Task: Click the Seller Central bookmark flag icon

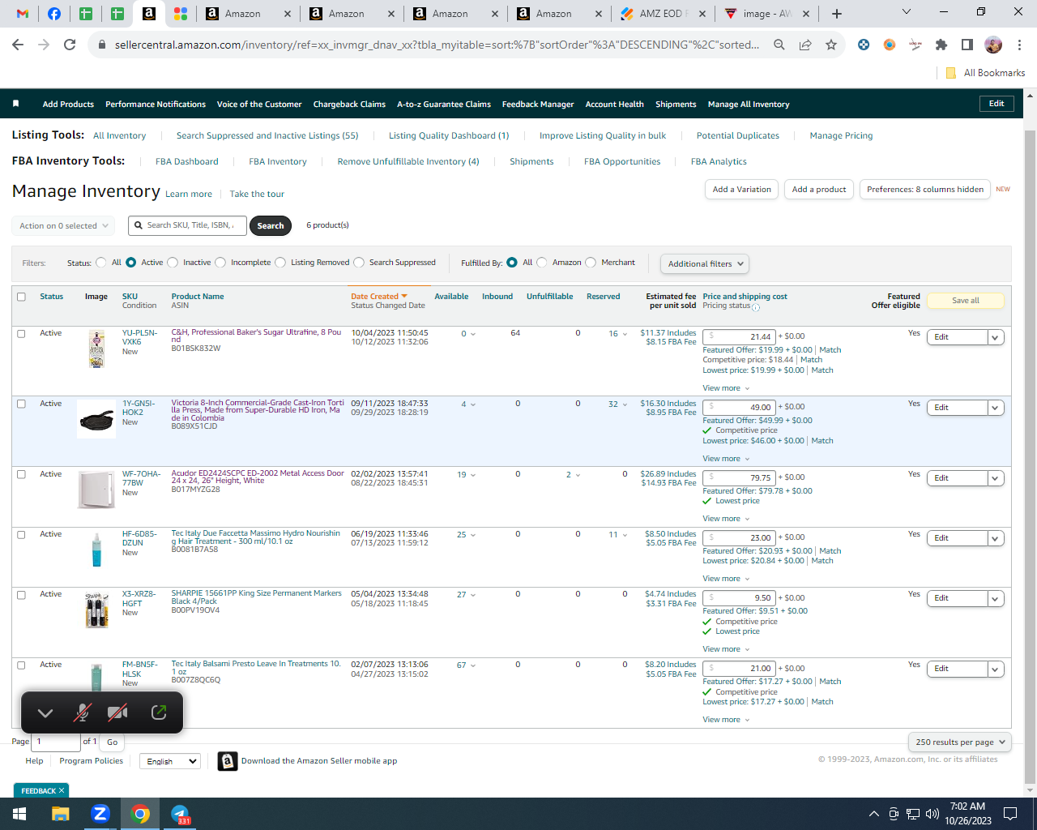Action: click(x=15, y=104)
